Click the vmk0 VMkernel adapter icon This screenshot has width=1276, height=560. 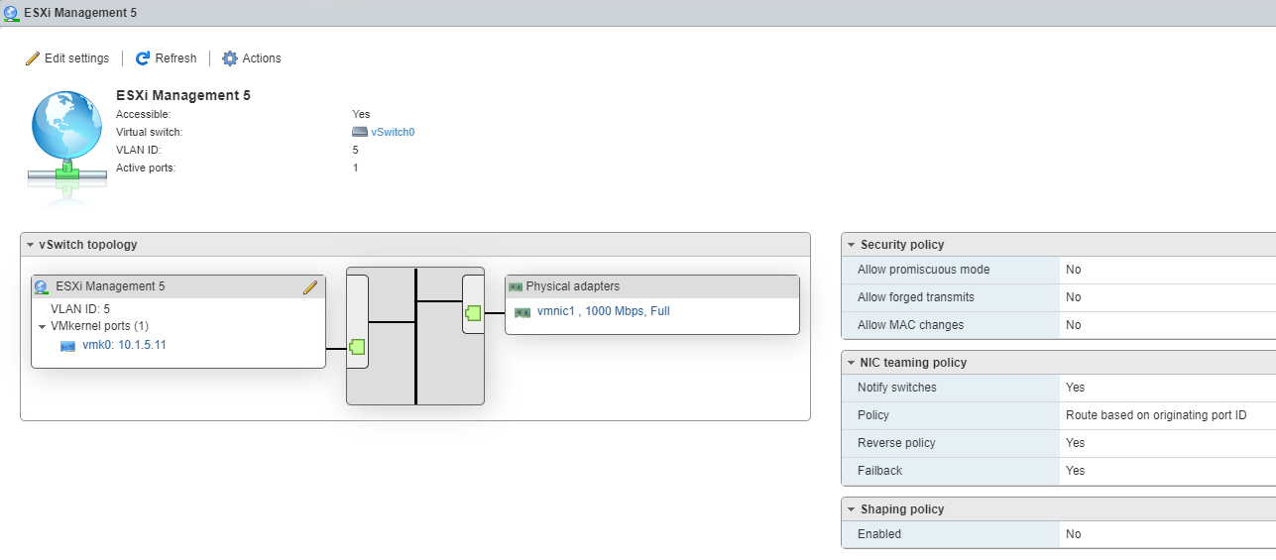[68, 346]
